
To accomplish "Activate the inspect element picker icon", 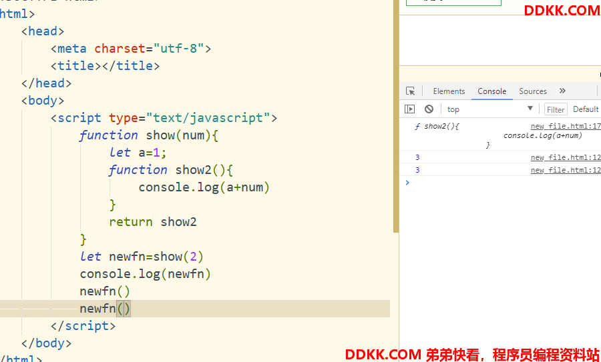I will pos(410,91).
